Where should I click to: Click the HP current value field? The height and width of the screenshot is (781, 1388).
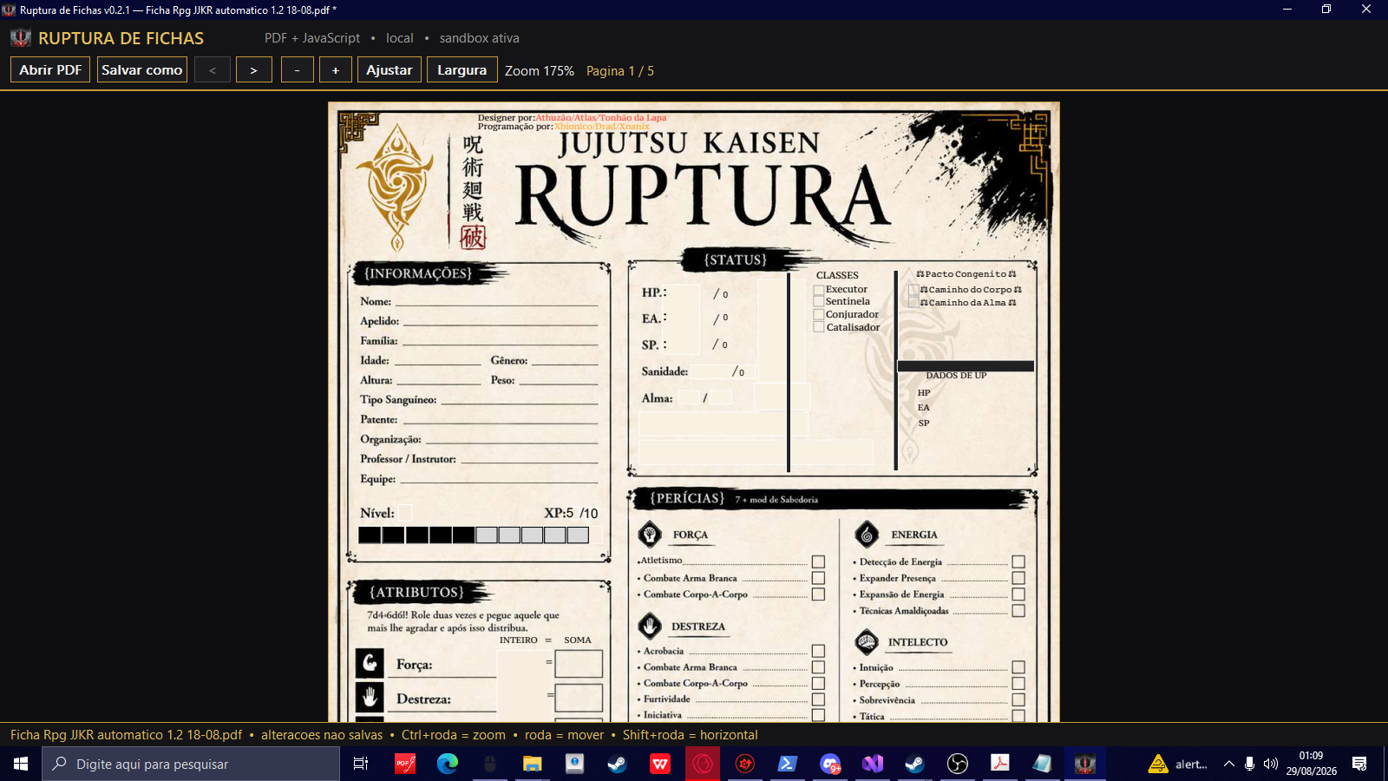click(683, 293)
